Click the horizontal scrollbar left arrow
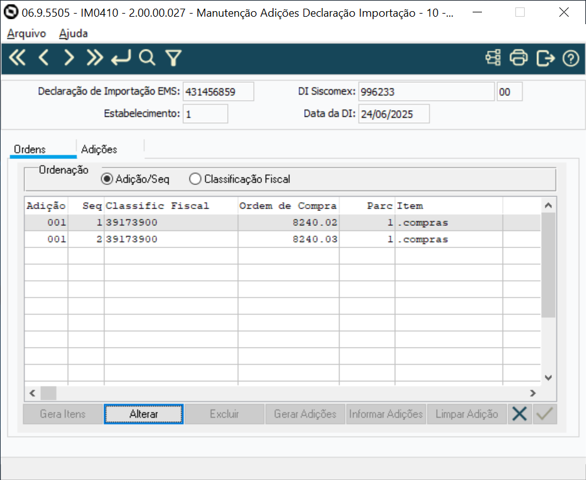586x480 pixels. pyautogui.click(x=32, y=393)
